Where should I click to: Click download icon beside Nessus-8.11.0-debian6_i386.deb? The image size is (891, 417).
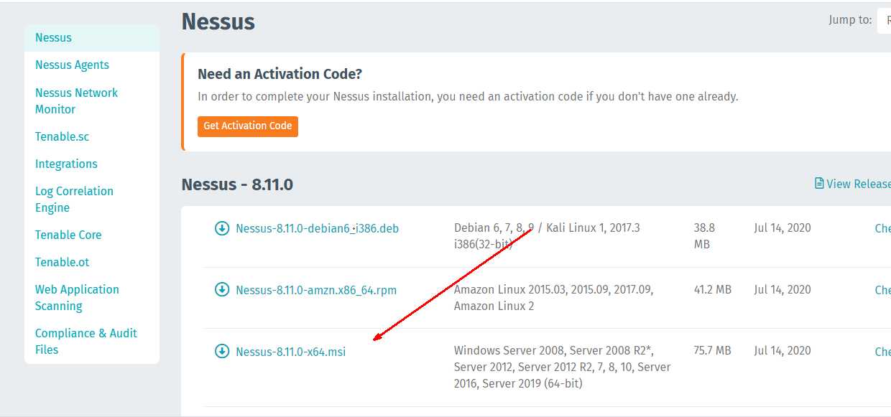coord(222,228)
